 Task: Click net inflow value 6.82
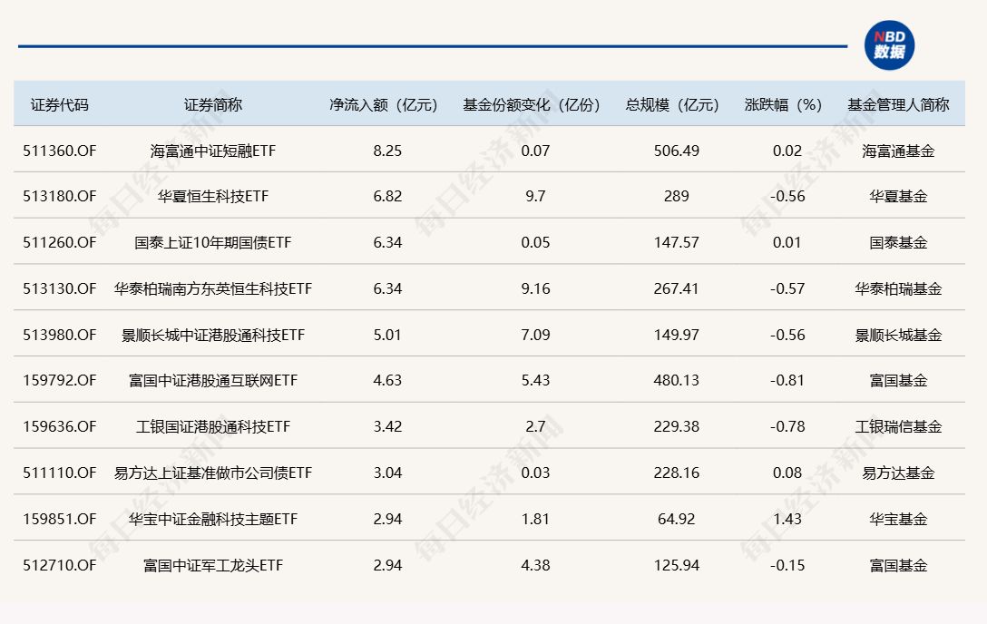(x=387, y=196)
